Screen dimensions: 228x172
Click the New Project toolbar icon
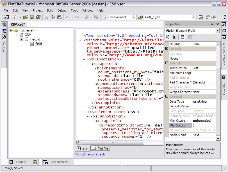pos(6,17)
